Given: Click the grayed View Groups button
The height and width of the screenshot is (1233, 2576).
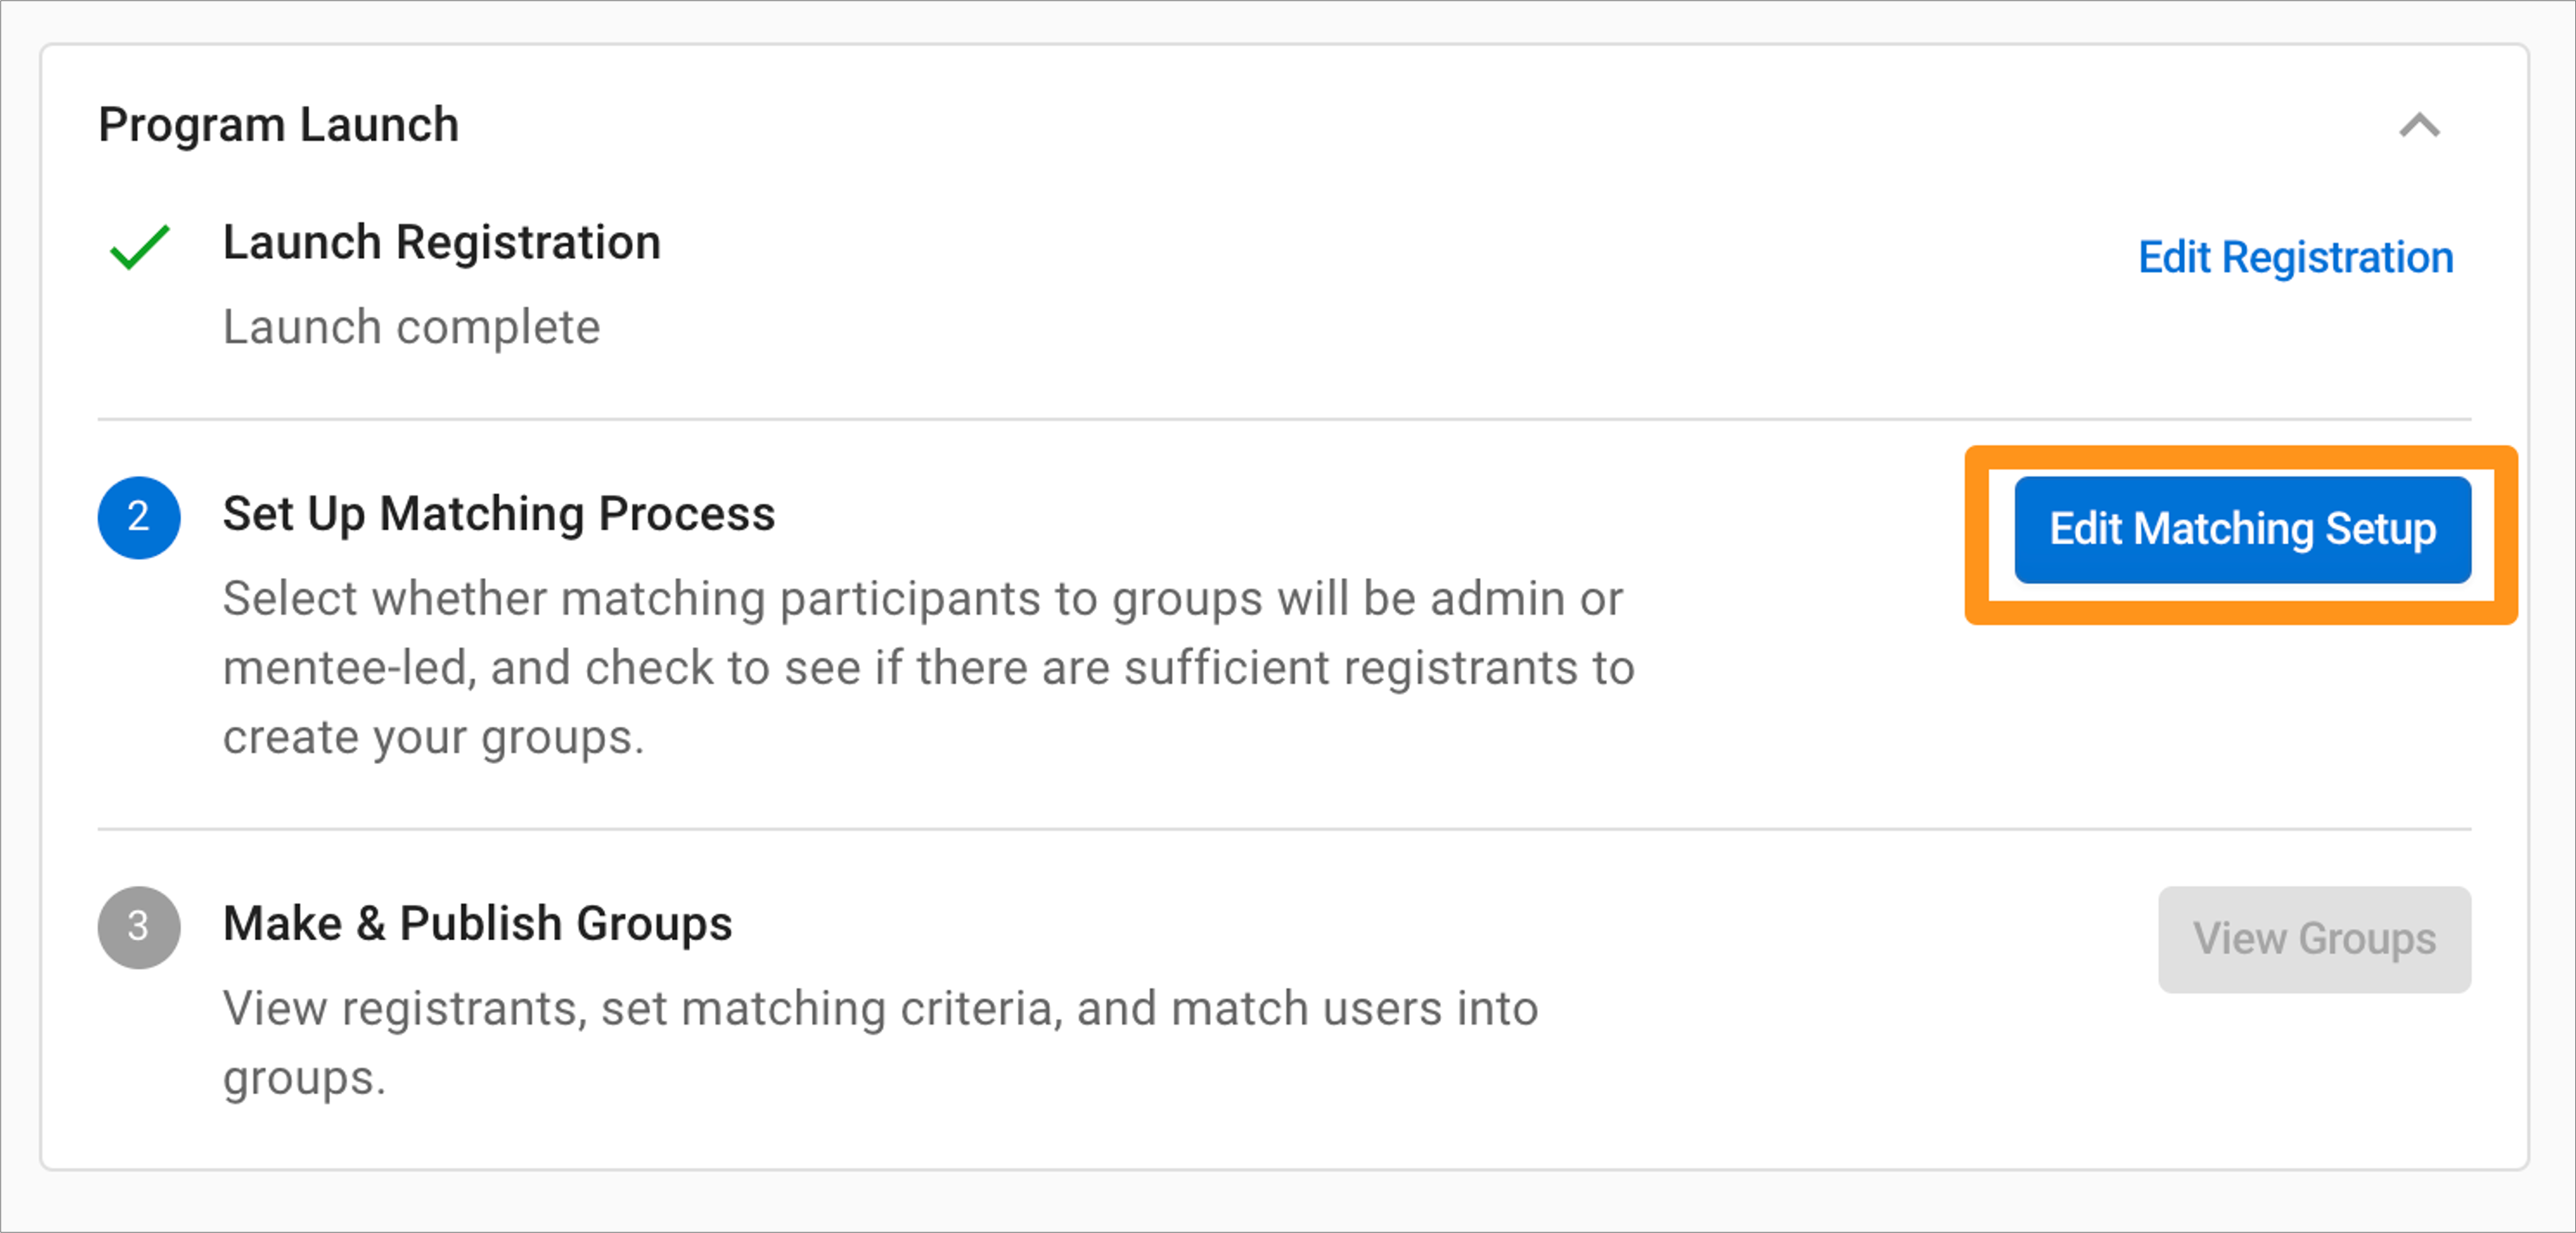Looking at the screenshot, I should click(2314, 939).
